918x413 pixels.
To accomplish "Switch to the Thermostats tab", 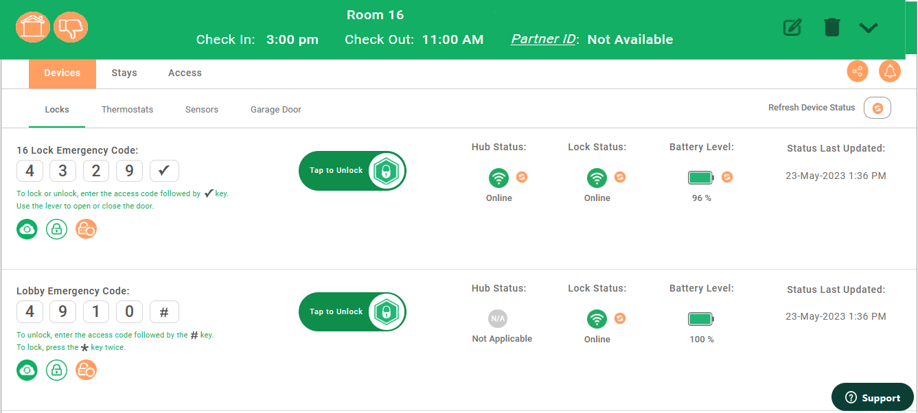I will point(127,110).
